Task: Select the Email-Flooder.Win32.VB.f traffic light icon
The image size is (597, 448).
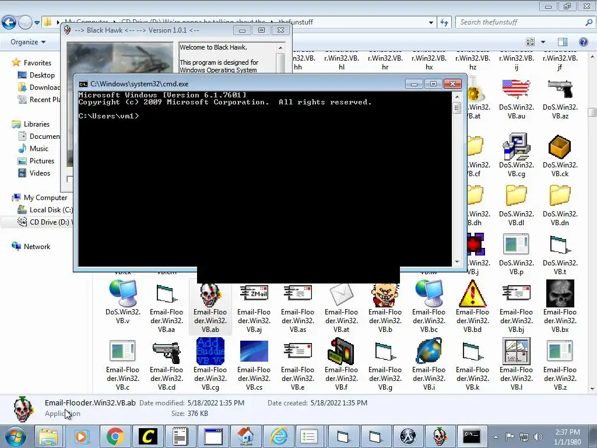Action: (341, 351)
